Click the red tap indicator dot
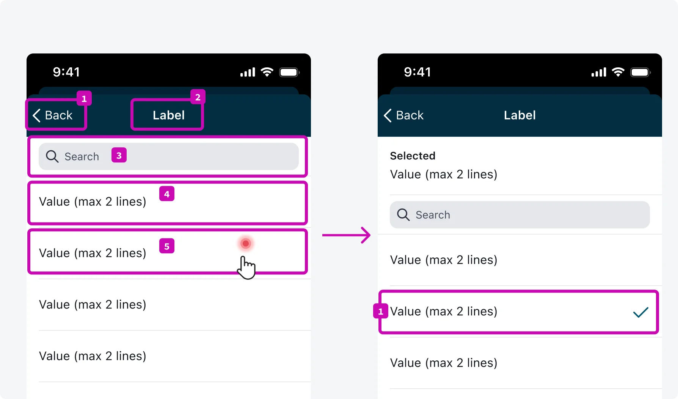This screenshot has height=399, width=678. [246, 243]
